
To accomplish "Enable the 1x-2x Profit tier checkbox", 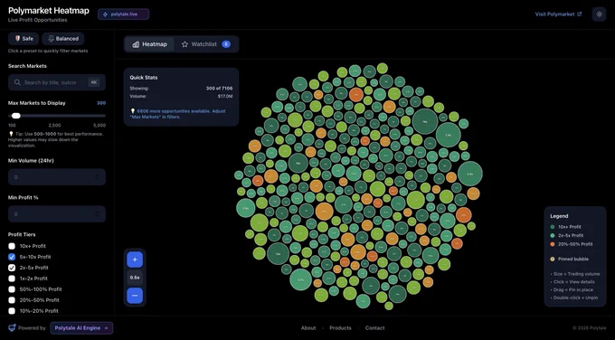I will (12, 279).
